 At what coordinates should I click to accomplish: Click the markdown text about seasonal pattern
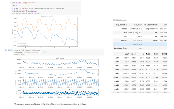tap(50, 104)
